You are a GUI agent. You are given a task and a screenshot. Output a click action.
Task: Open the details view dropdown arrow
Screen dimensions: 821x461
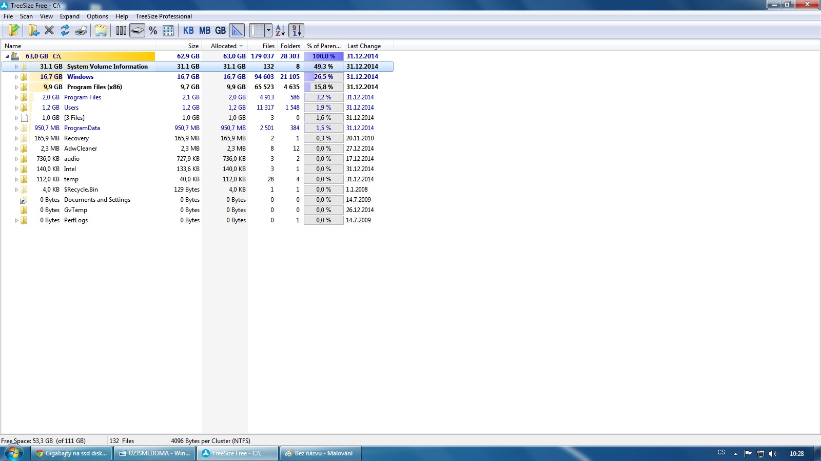pos(268,30)
